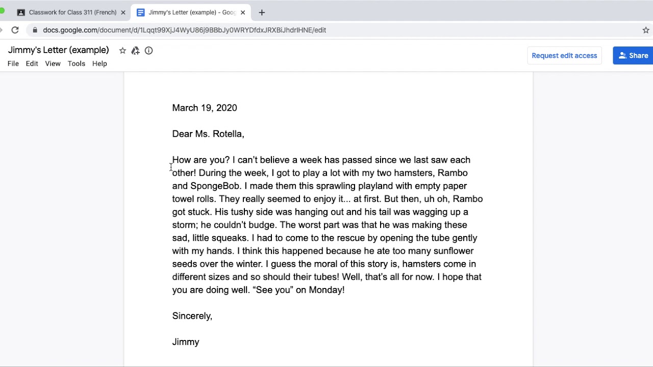Image resolution: width=653 pixels, height=367 pixels.
Task: Reload the page with the refresh icon
Action: (x=15, y=30)
